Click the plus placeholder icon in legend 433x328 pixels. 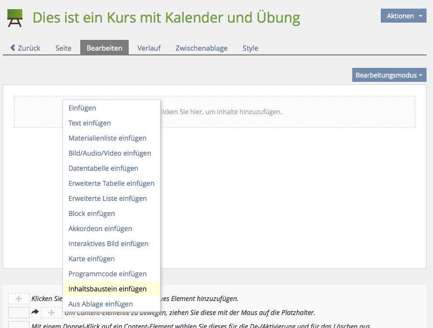[x=19, y=299]
